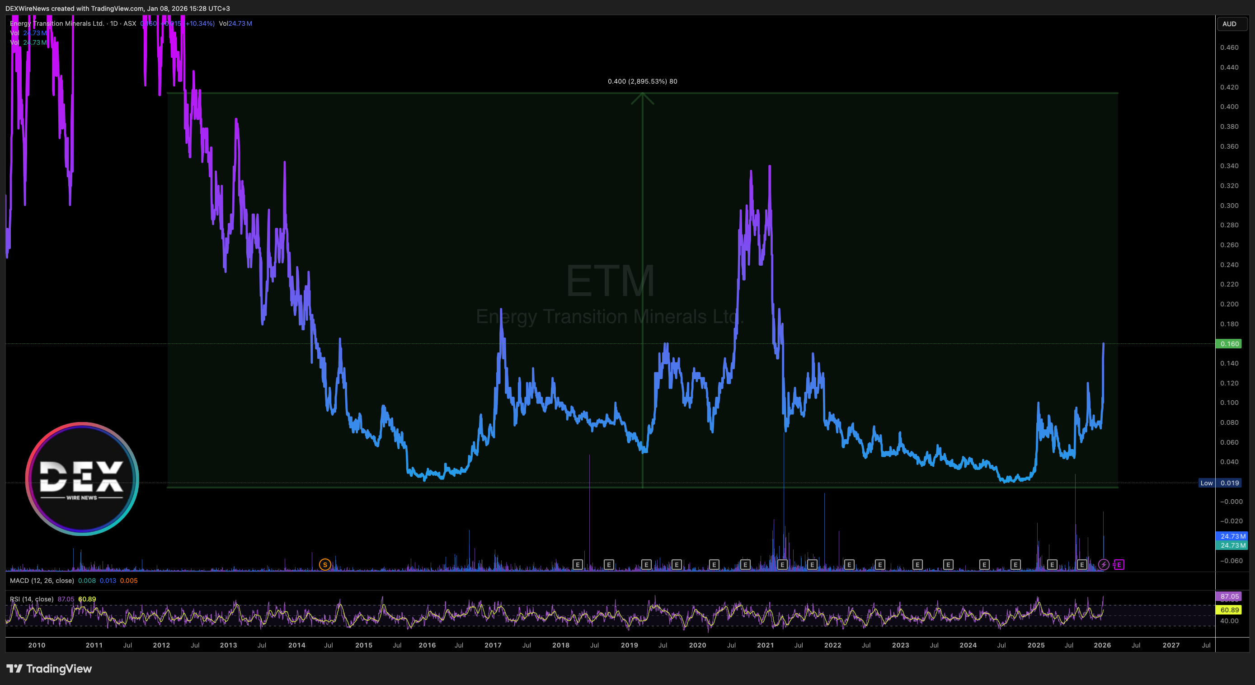Click the 0.400 (2,895.53%) measurement label
1255x685 pixels.
[642, 81]
